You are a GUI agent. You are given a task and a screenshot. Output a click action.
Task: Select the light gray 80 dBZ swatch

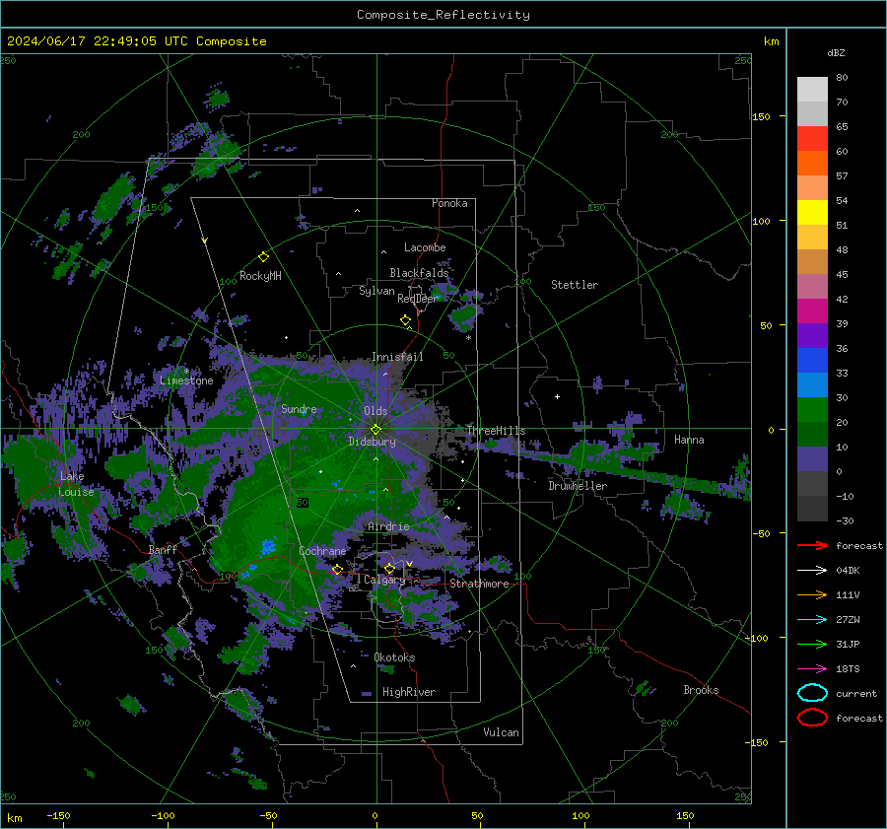coord(812,90)
